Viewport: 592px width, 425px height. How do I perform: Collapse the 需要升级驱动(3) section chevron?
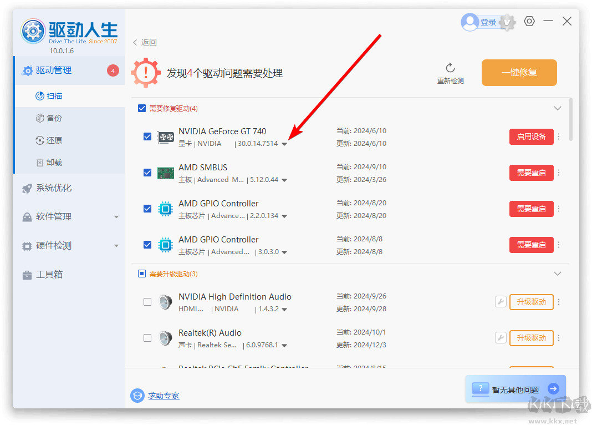557,274
